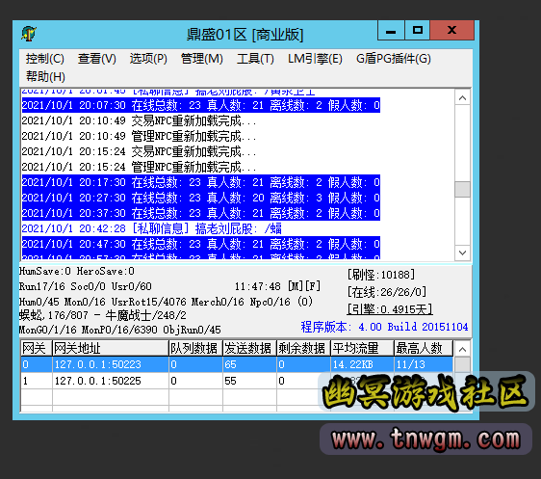Select gateway row 127.0.0.1:50223
Screen dimensions: 541x479
pos(237,364)
